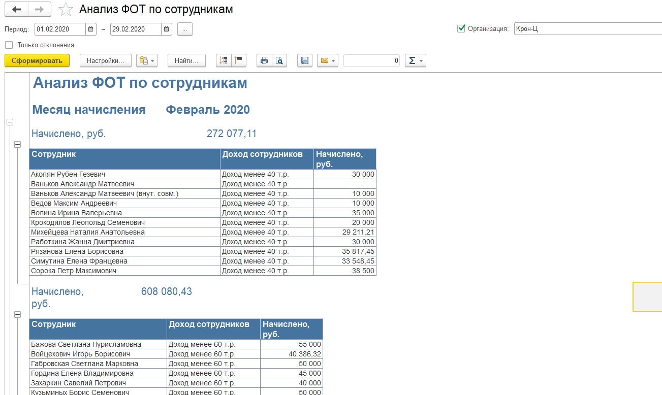Select the amount 29 211,21
Screen dimensions: 662x395
[x=345, y=232]
